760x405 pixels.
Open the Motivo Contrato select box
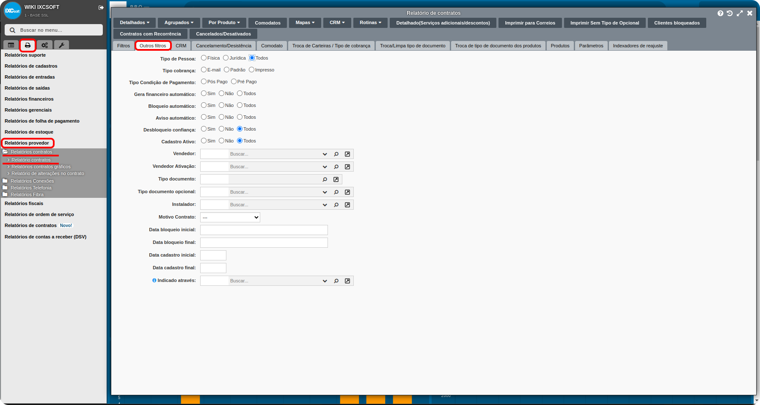pos(230,217)
